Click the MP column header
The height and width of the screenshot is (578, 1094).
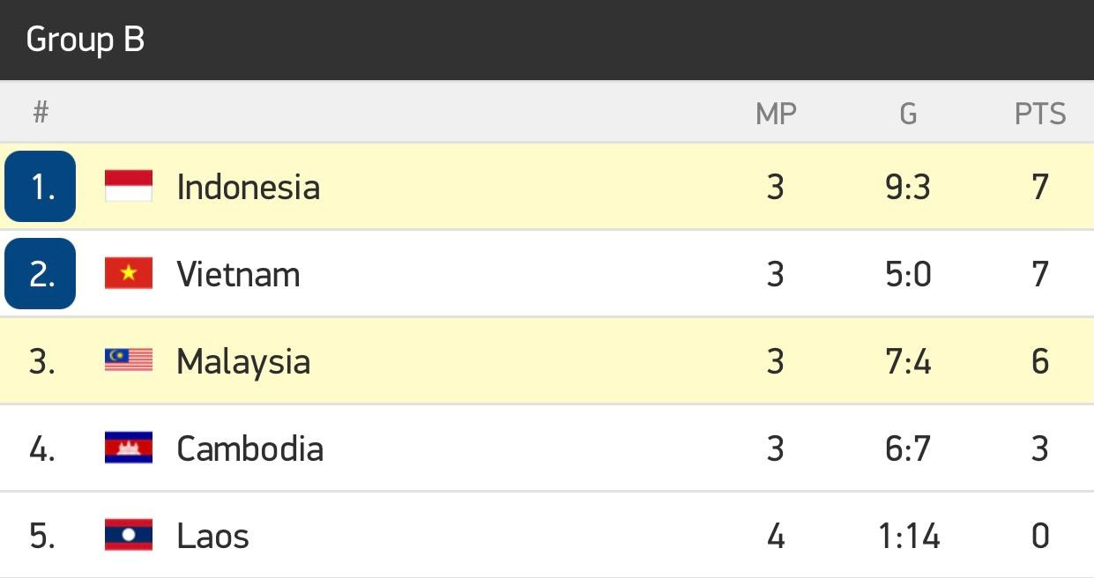click(x=776, y=114)
